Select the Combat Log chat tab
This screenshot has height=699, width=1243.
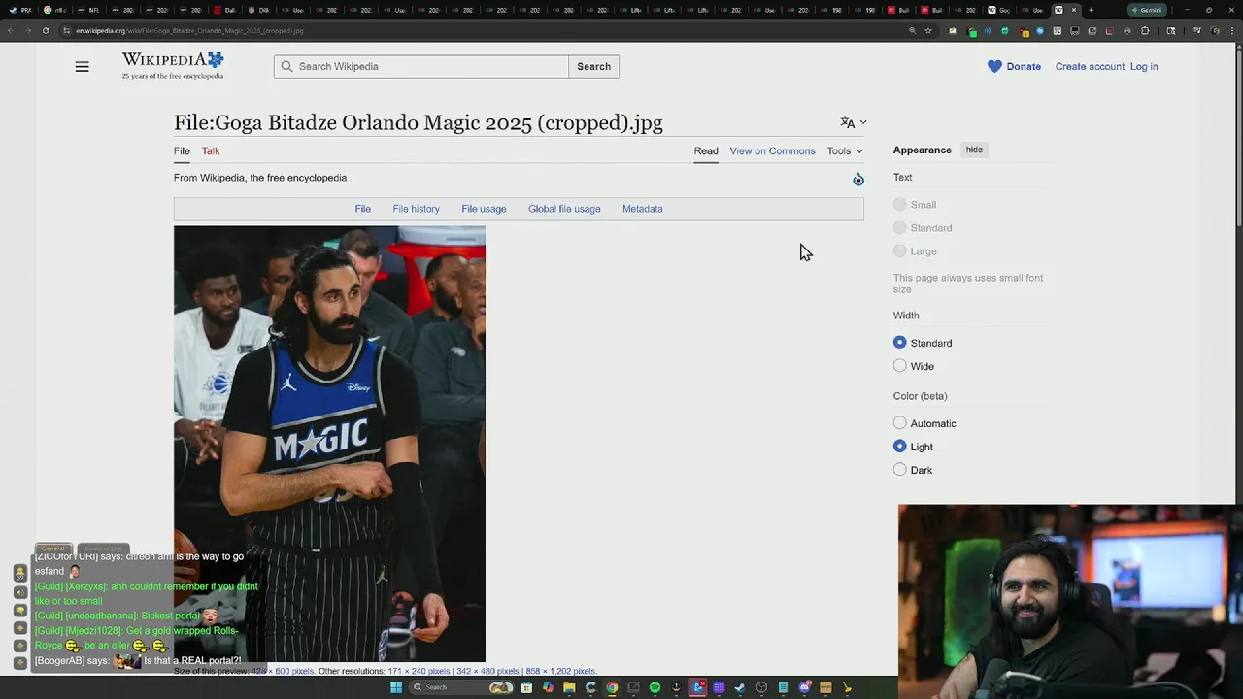coord(103,549)
